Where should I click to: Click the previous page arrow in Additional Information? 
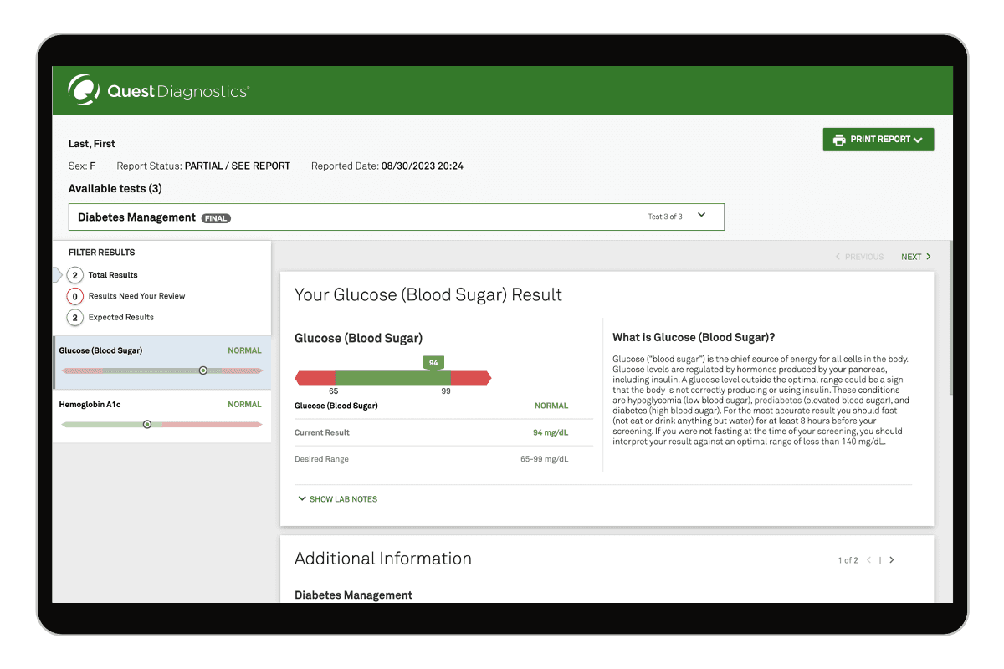(869, 560)
